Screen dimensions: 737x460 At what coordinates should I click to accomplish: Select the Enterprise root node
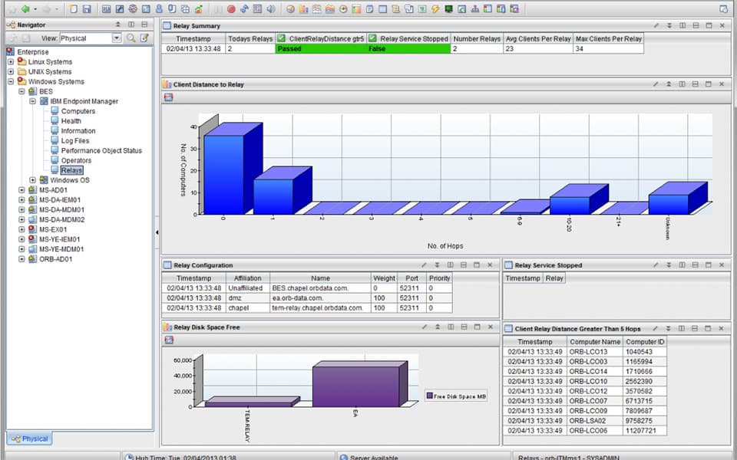coord(33,51)
